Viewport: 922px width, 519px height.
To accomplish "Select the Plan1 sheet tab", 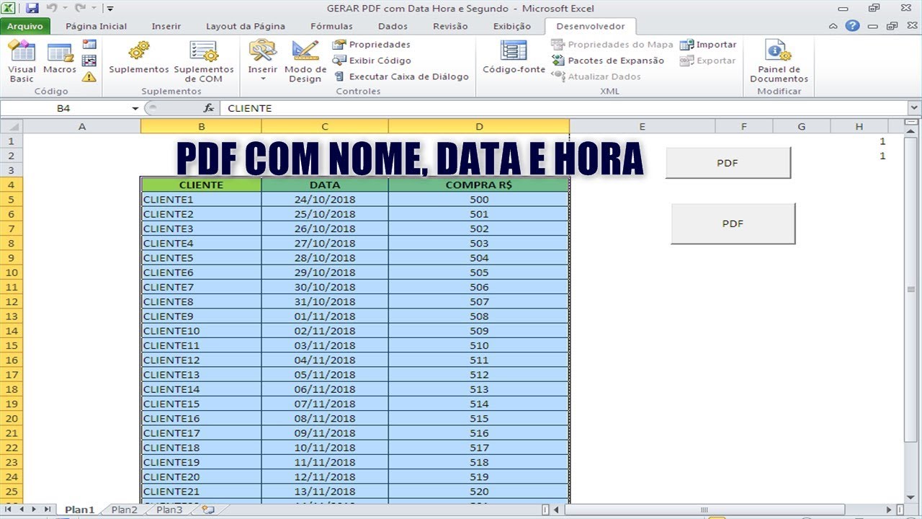I will point(79,510).
